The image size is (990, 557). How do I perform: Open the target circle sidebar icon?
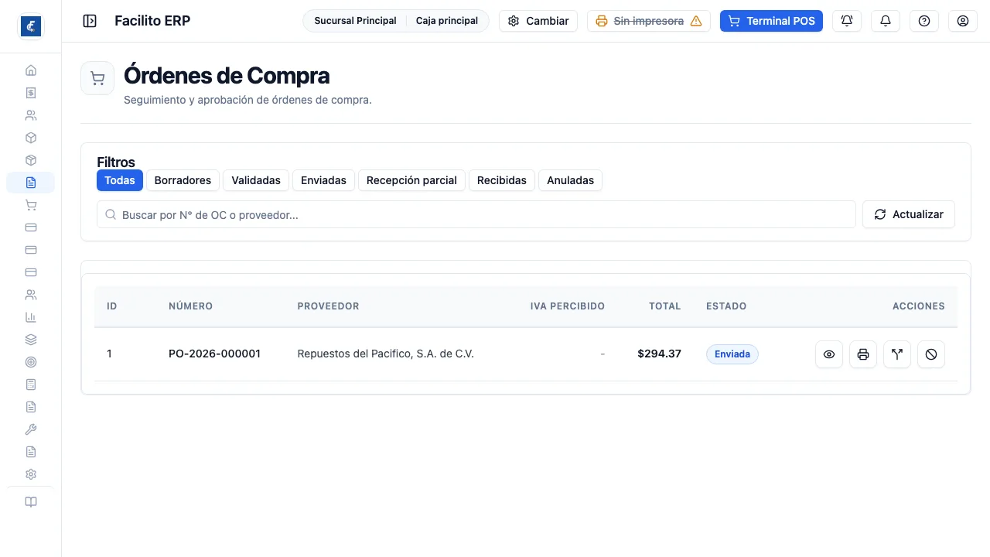tap(31, 362)
